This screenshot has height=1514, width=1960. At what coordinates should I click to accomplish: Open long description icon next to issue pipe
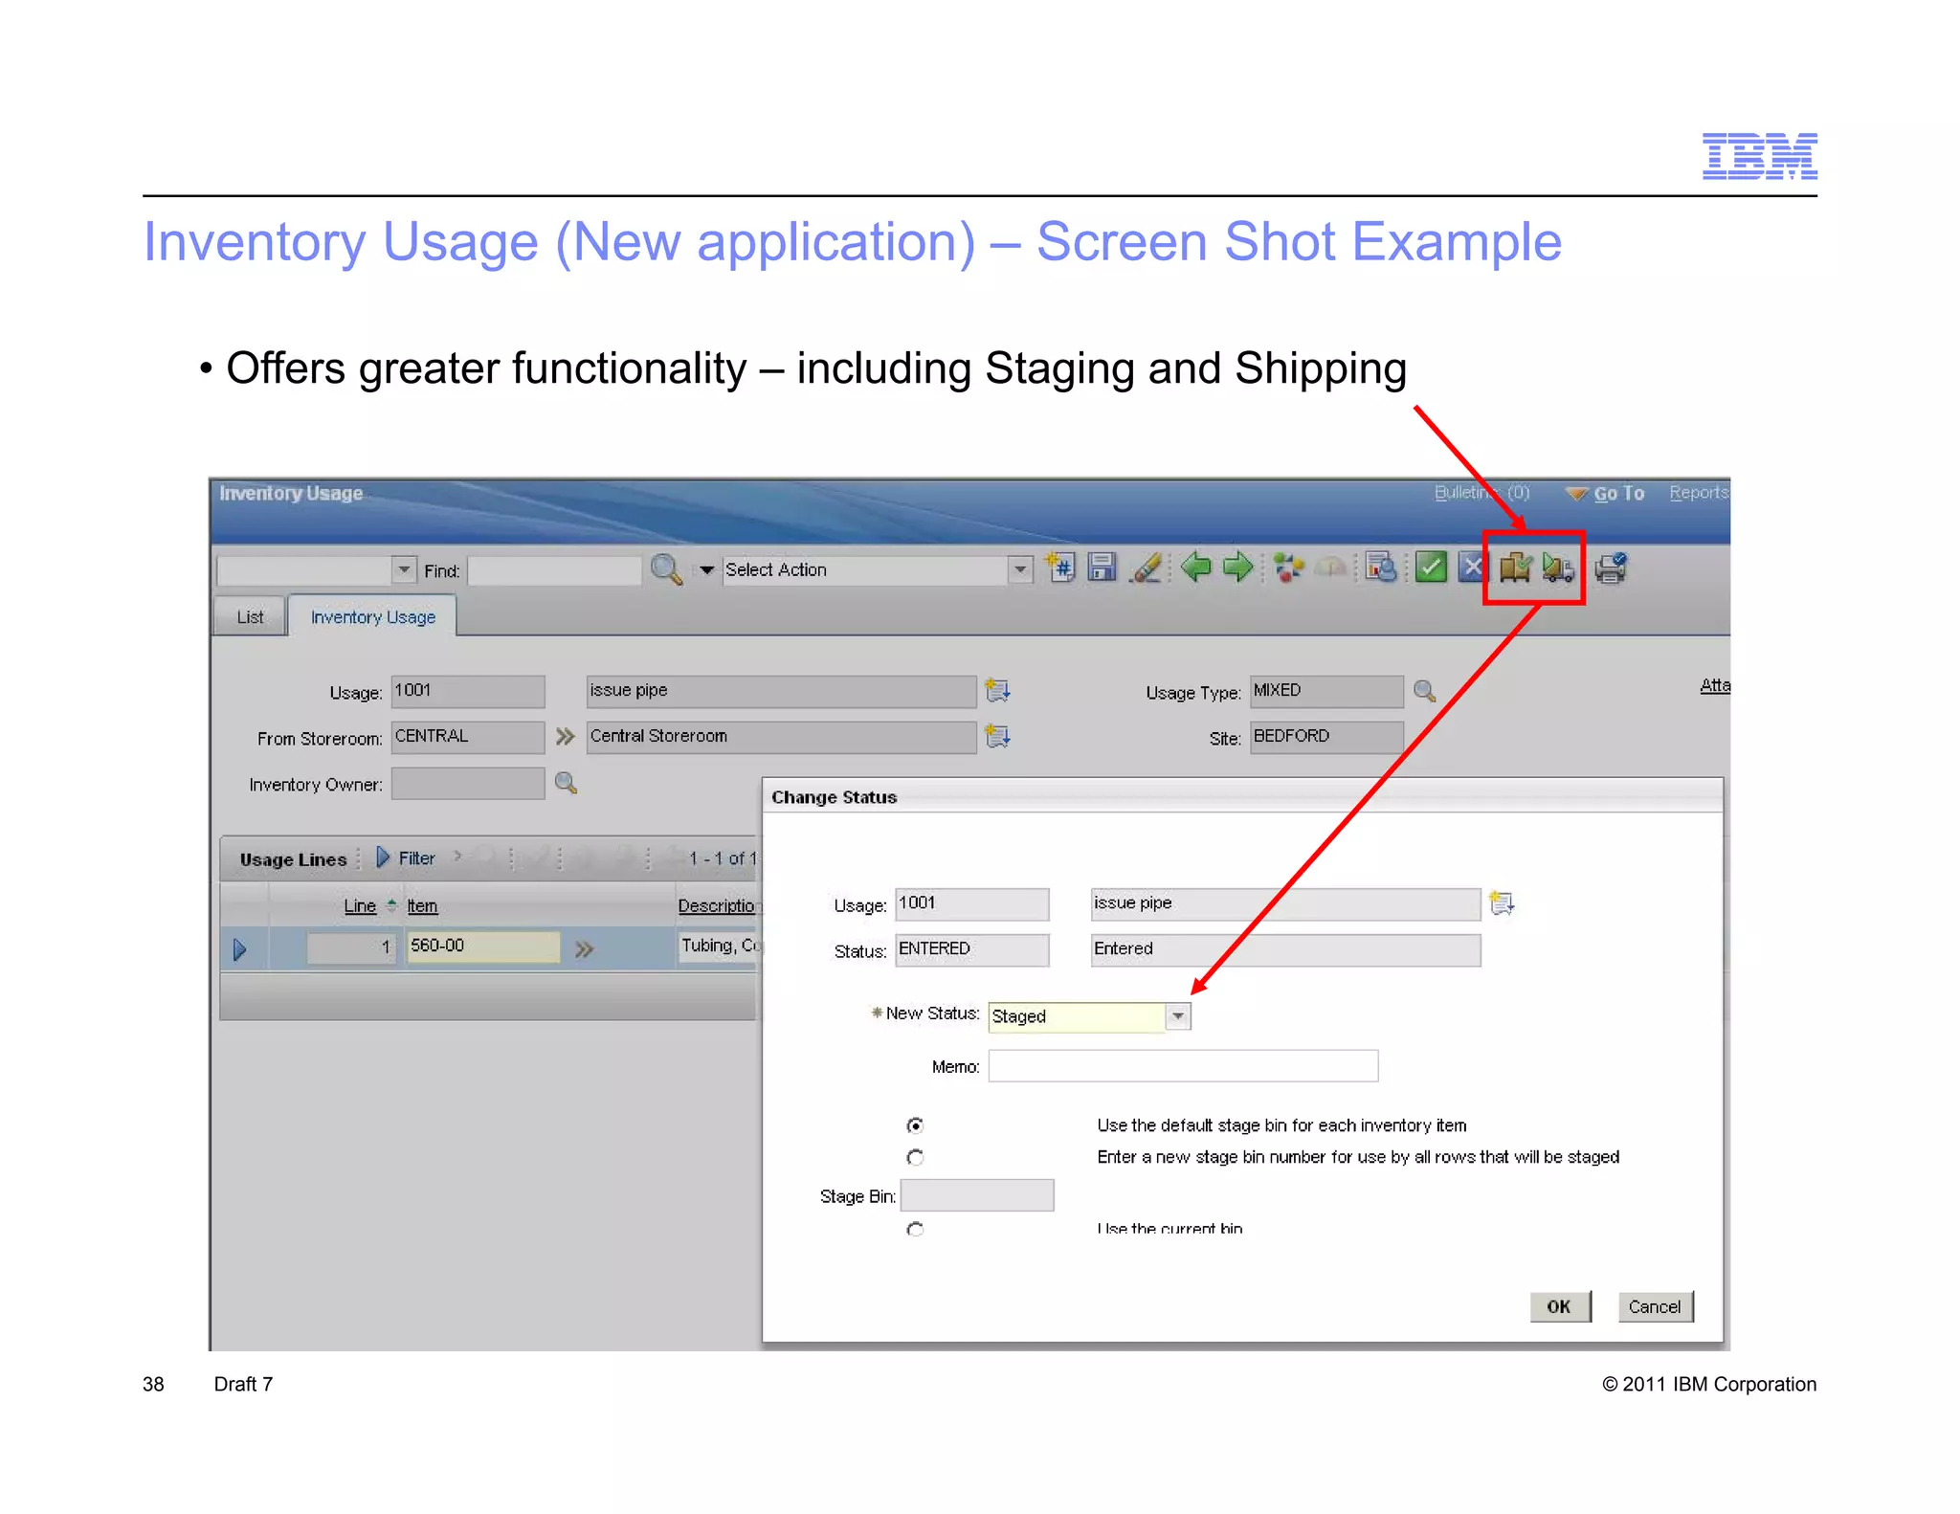[x=998, y=690]
